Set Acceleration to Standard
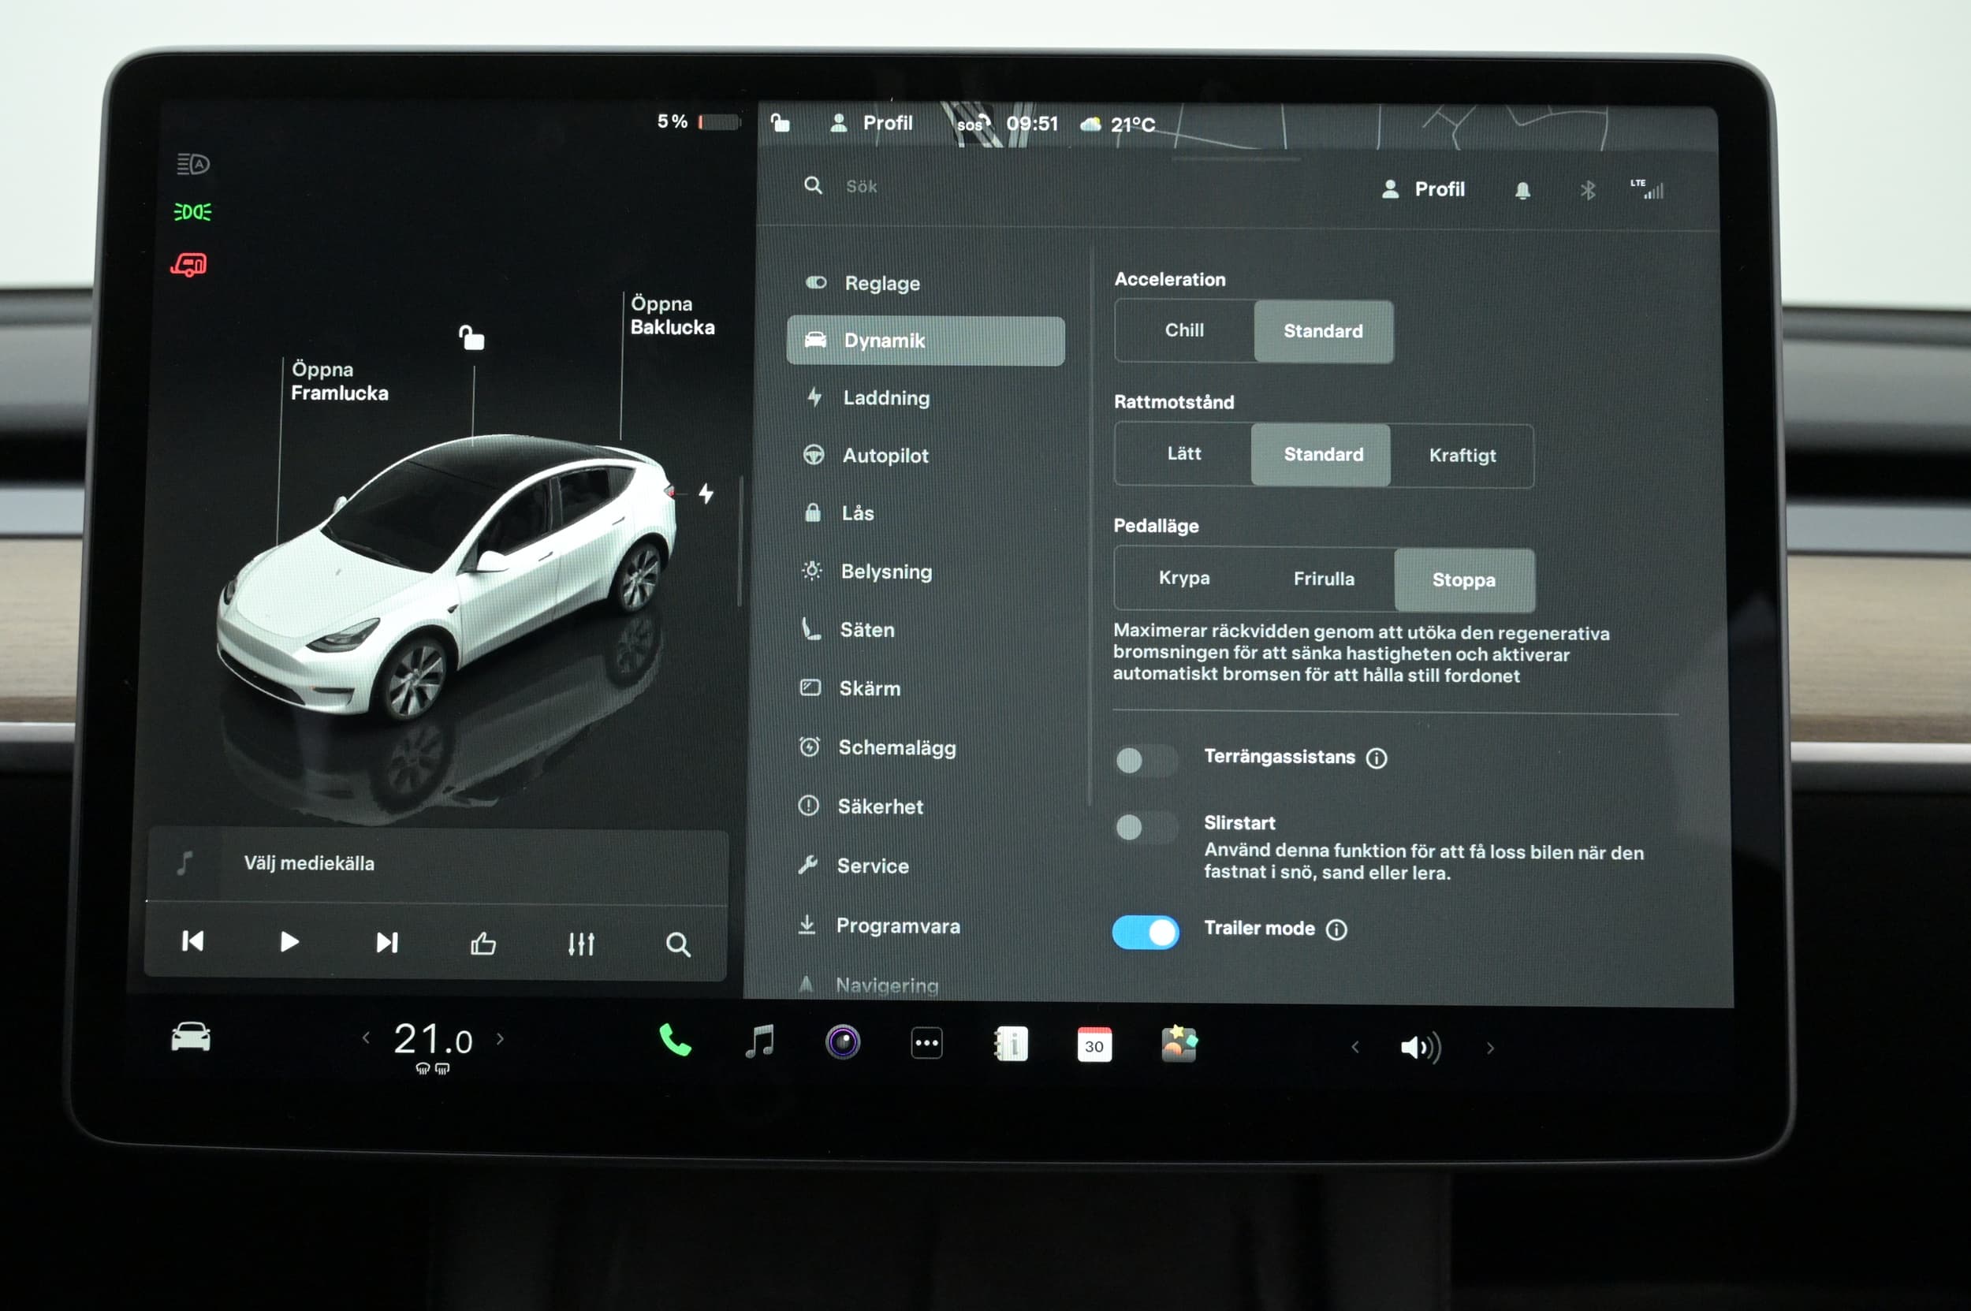The image size is (1971, 1311). 1324,331
